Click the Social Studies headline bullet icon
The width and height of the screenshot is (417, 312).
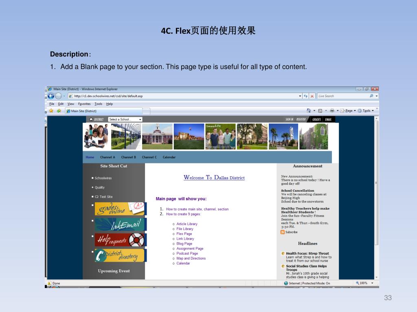[283, 266]
